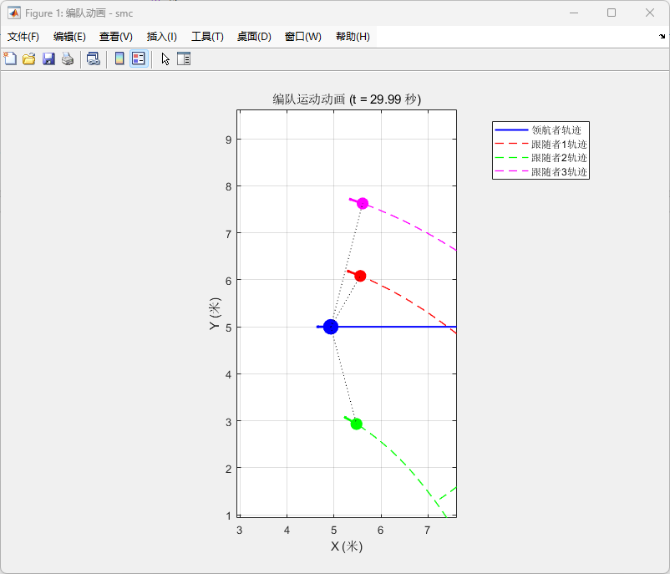This screenshot has height=574, width=670.
Task: Toggle the Insert Legend toolbar button
Action: pos(139,58)
